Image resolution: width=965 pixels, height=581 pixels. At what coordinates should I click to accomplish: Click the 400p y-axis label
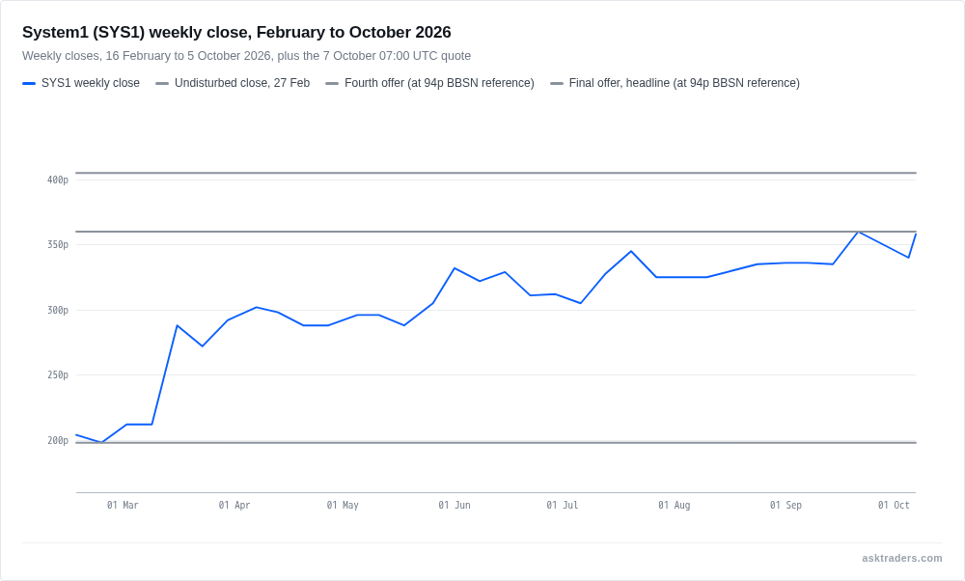click(58, 180)
